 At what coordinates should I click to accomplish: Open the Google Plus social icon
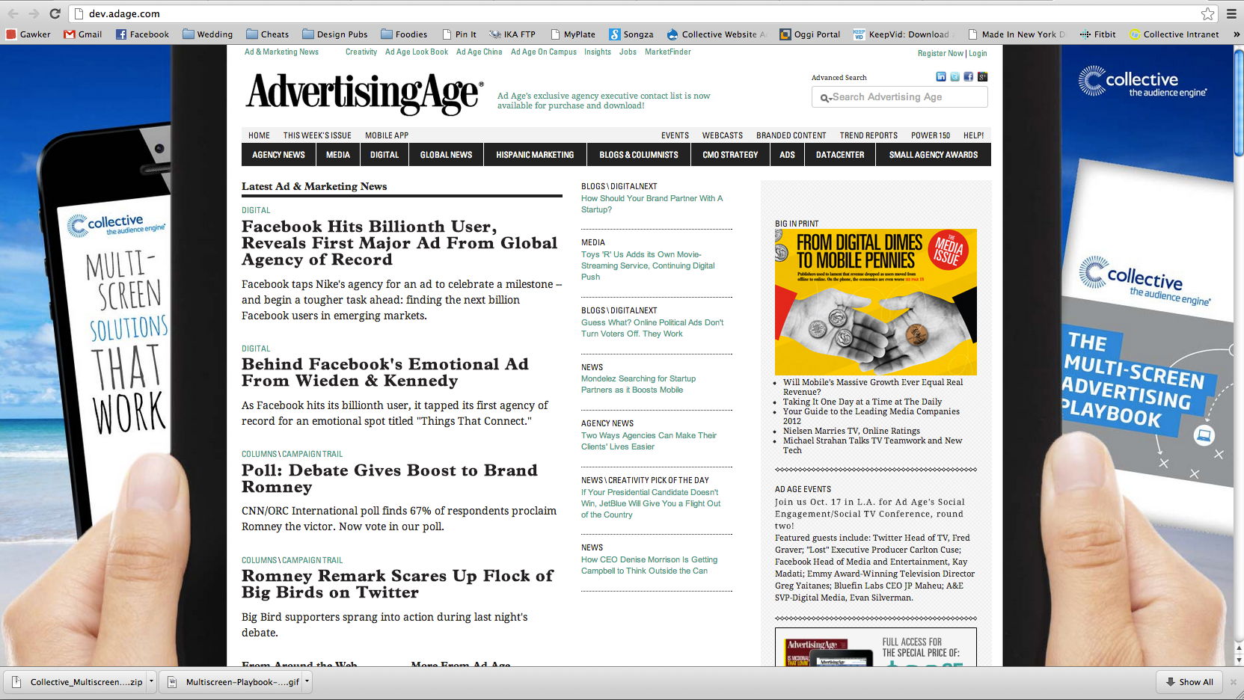coord(982,77)
